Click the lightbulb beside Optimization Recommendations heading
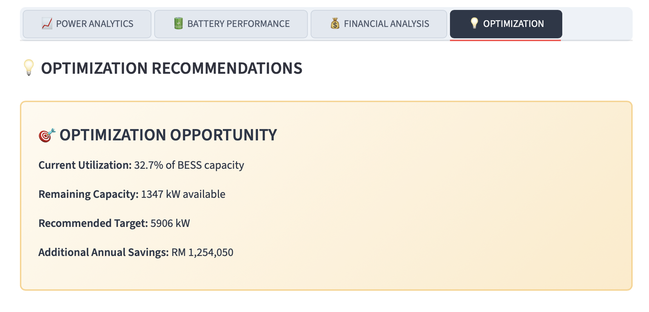The width and height of the screenshot is (649, 312). [29, 67]
